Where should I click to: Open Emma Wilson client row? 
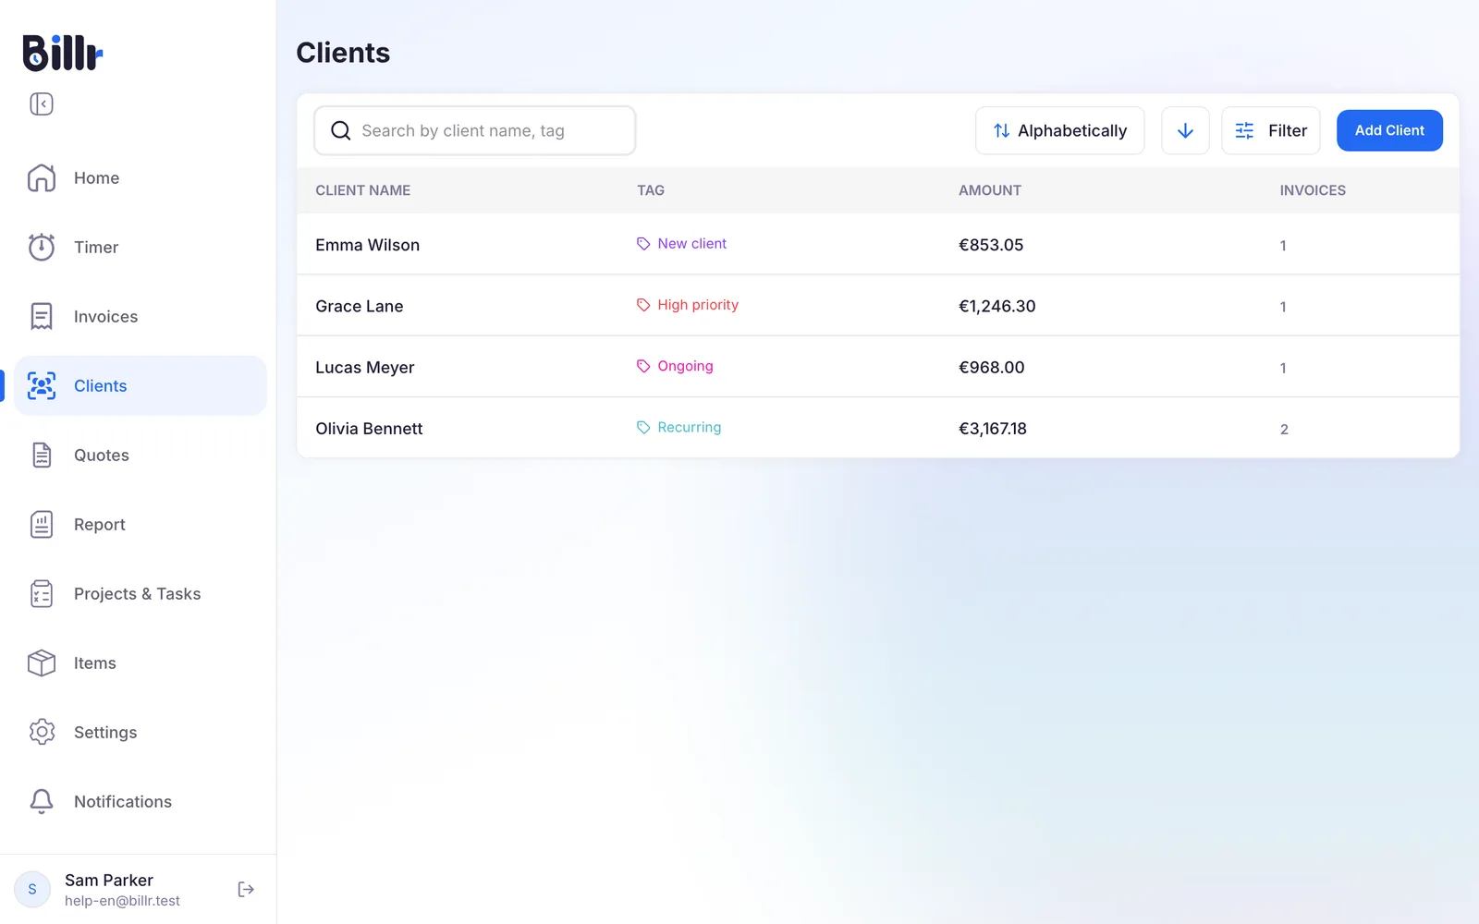(x=878, y=244)
